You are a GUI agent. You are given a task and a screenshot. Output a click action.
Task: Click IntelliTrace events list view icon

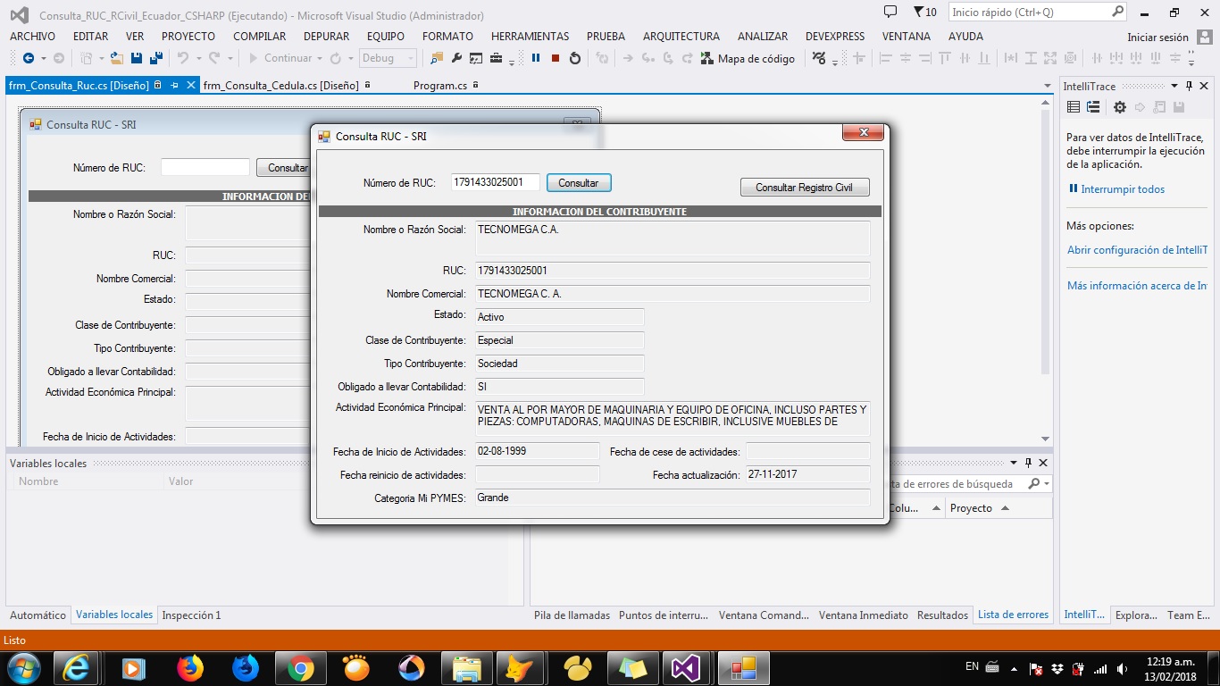tap(1074, 107)
